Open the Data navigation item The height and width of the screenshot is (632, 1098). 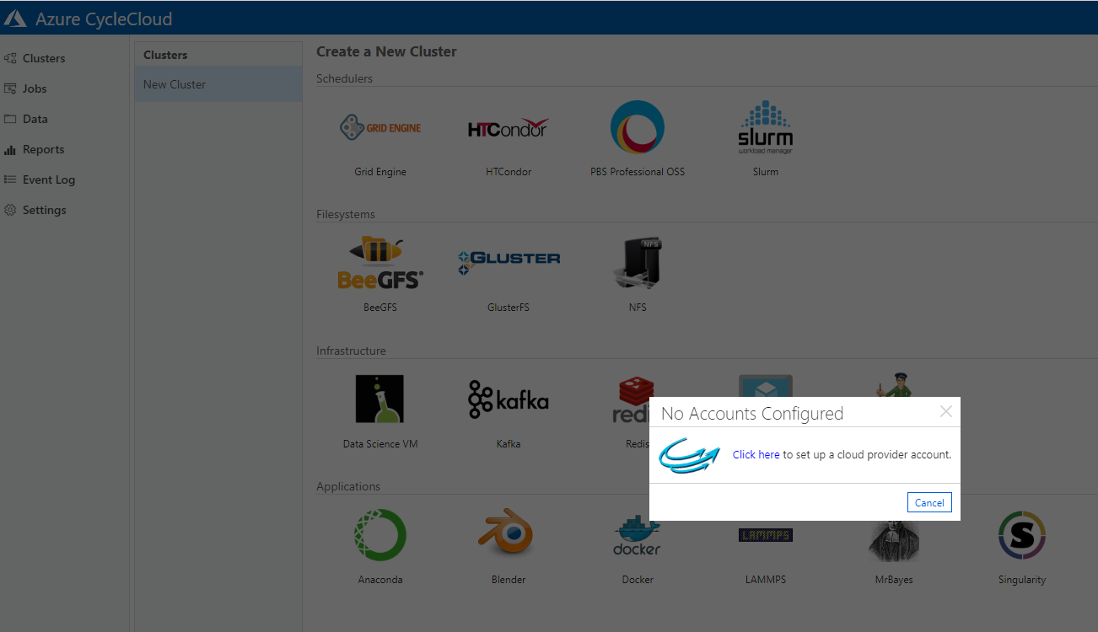(35, 119)
